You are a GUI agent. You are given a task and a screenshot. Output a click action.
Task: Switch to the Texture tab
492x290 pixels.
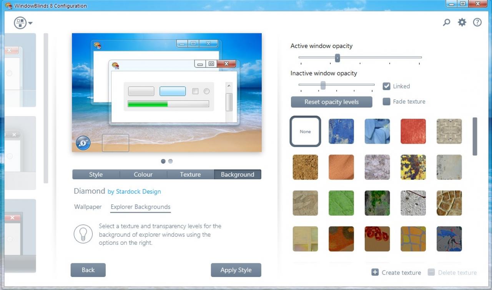(191, 174)
